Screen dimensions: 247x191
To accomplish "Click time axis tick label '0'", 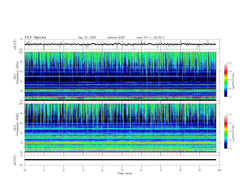I will tap(25, 170).
